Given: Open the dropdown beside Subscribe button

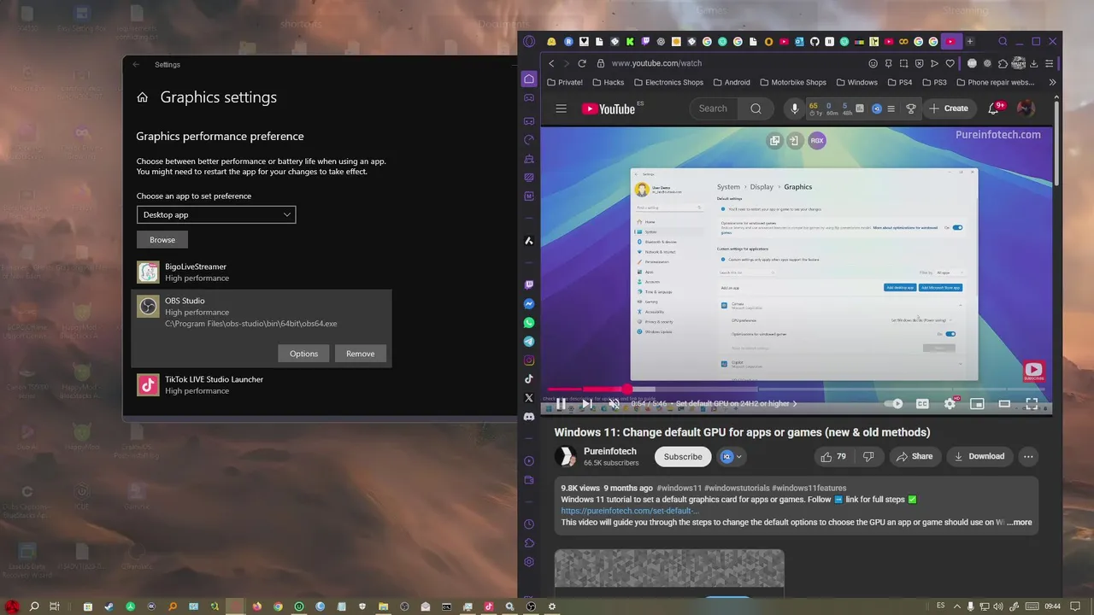Looking at the screenshot, I should point(730,456).
